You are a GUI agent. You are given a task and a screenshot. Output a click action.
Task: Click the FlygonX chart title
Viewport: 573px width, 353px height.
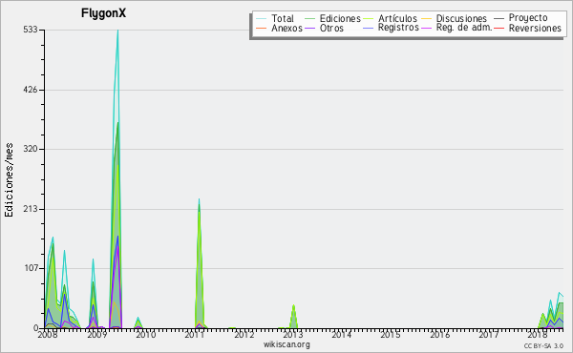[x=103, y=13]
